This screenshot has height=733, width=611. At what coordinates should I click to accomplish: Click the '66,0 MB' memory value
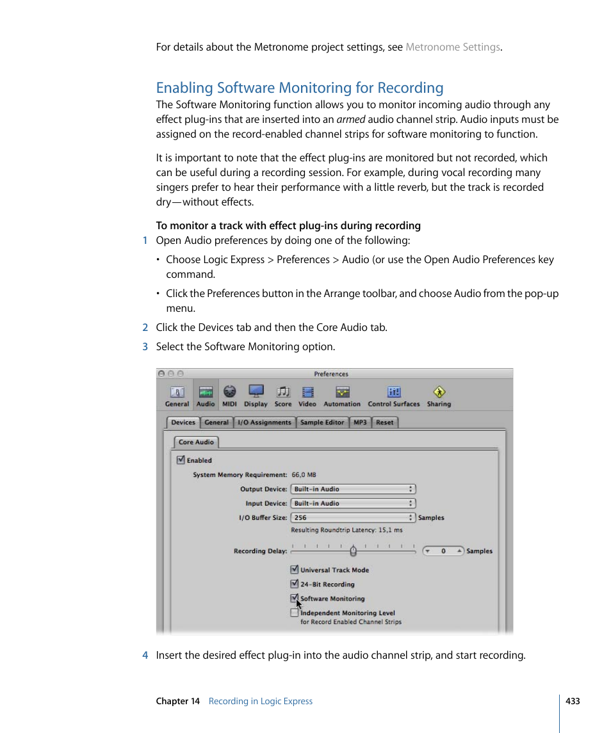[x=304, y=474]
